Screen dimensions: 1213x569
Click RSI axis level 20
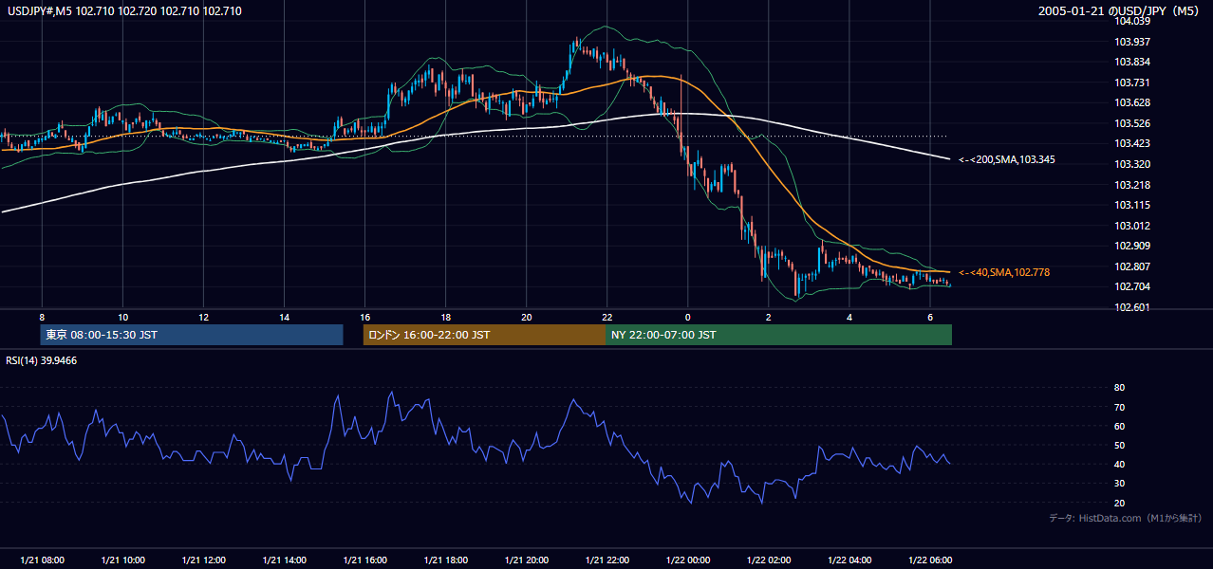[1120, 503]
